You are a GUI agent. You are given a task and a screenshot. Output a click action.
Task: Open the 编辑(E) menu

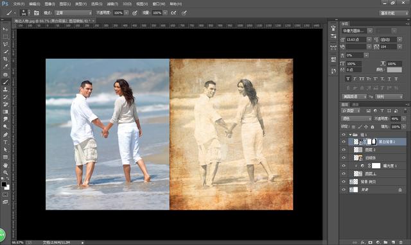coord(34,4)
